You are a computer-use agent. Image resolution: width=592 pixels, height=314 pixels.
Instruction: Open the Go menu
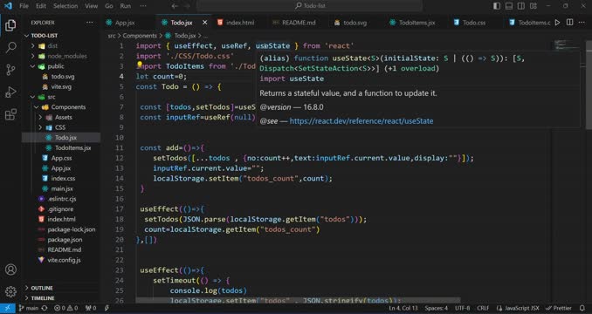pos(109,6)
